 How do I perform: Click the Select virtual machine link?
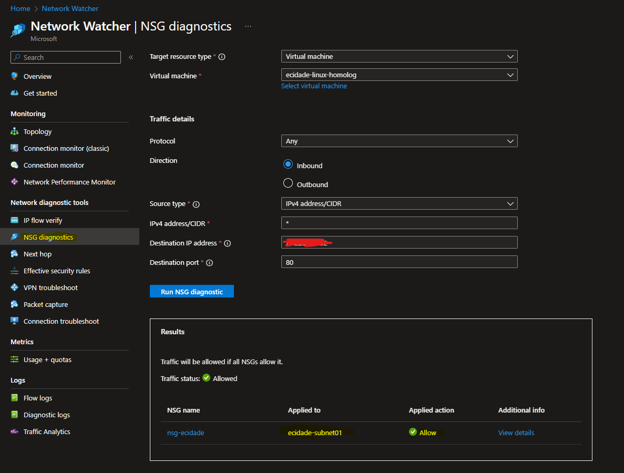[314, 86]
